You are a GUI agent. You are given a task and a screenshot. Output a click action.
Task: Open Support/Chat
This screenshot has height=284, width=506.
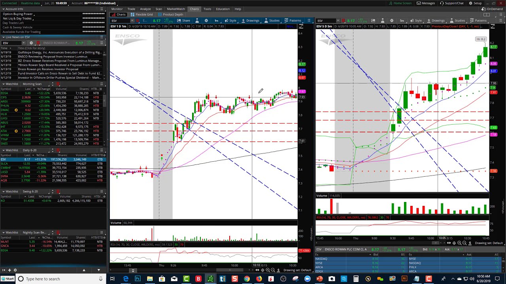pyautogui.click(x=452, y=3)
